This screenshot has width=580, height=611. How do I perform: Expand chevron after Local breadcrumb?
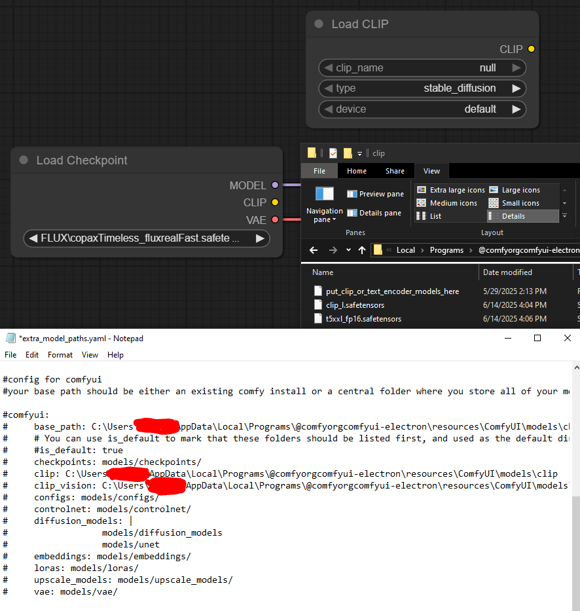tap(422, 250)
